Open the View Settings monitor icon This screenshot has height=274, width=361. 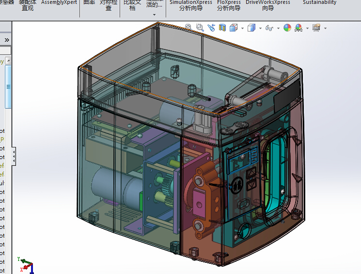click(x=316, y=28)
